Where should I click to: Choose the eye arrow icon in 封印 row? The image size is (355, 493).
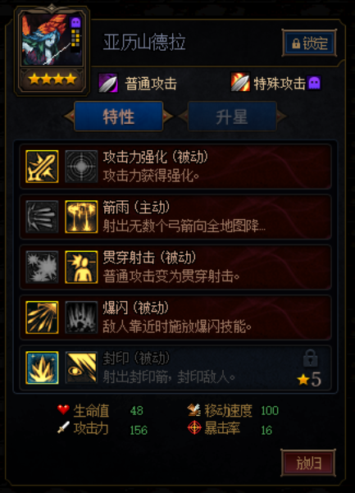[x=81, y=367]
